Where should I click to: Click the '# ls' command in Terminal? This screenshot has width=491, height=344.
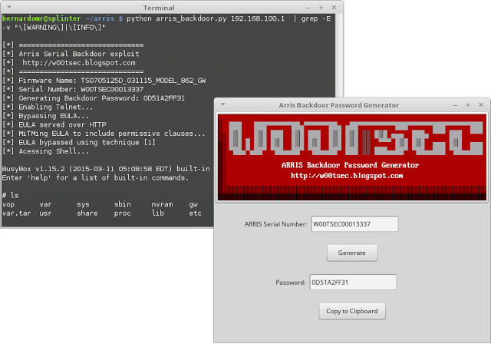[x=10, y=196]
